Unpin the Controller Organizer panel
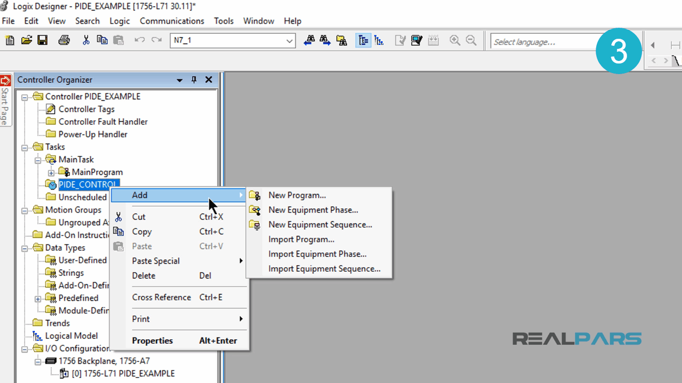The image size is (682, 383). click(x=194, y=80)
